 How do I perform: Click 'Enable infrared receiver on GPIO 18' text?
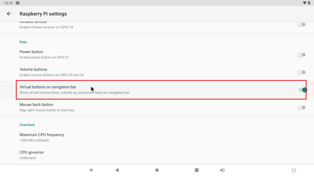click(x=46, y=27)
